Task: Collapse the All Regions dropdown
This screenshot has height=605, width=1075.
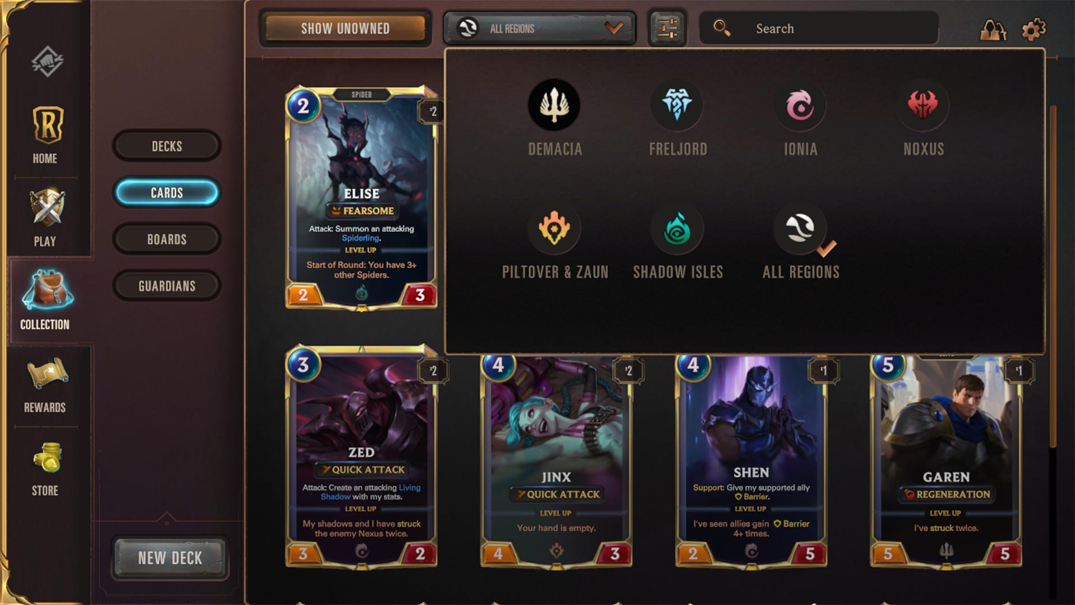Action: 539,28
